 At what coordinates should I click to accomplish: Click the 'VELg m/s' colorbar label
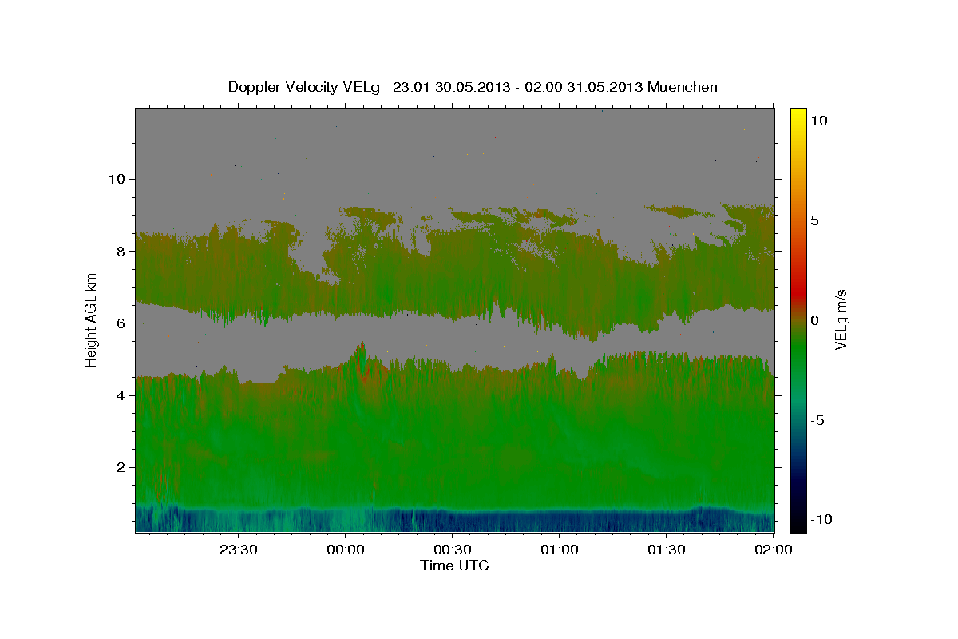coord(841,319)
